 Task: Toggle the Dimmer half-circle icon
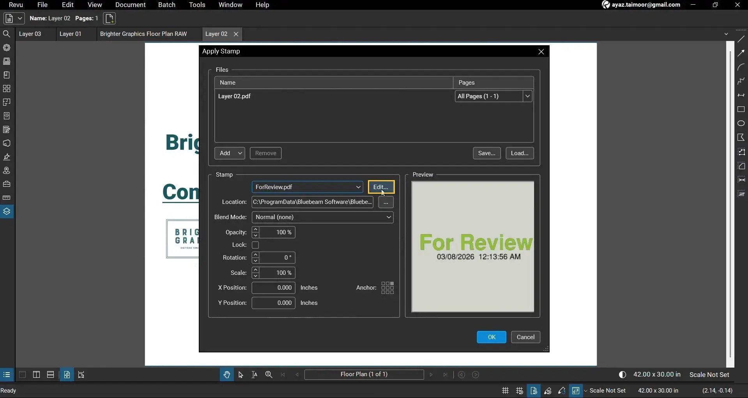(622, 375)
